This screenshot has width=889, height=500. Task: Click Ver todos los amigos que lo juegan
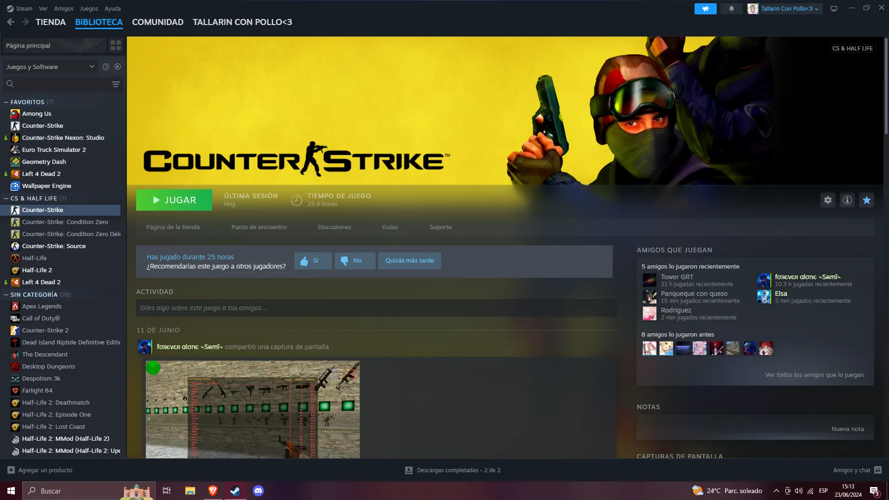pos(814,375)
